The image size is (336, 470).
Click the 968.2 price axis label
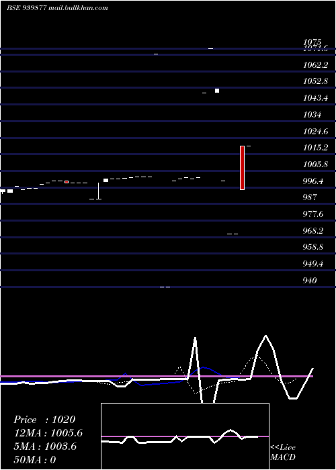(x=314, y=231)
